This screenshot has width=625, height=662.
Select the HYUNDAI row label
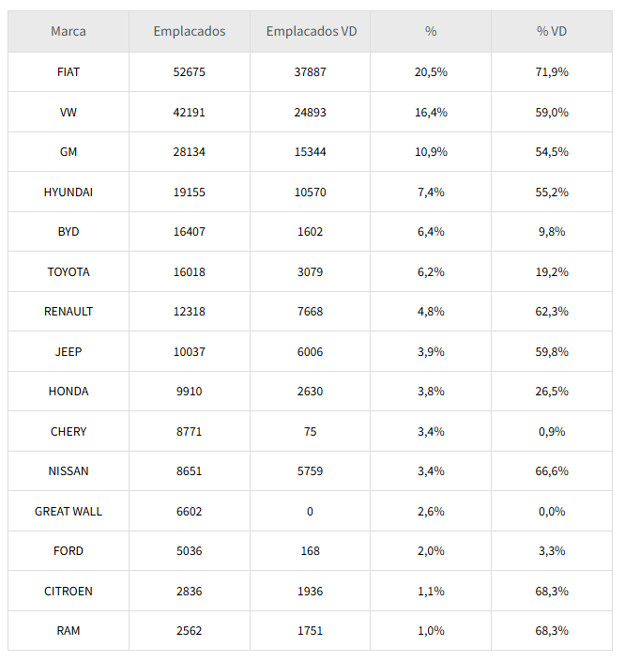click(x=69, y=192)
